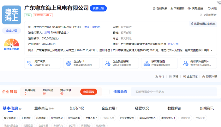Select the 间接持股企业 chip

point(11,125)
